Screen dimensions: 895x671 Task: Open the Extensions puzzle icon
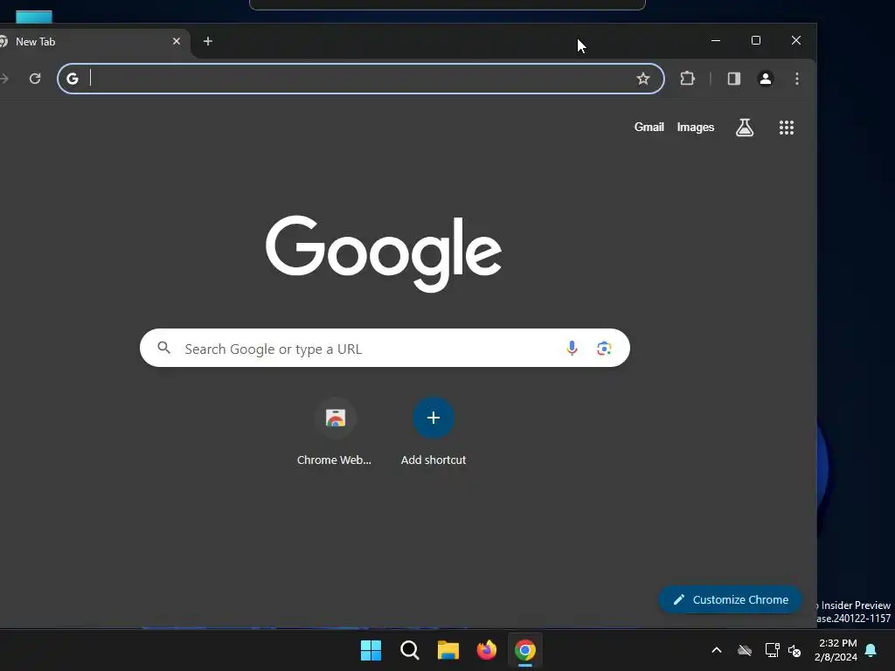(687, 78)
